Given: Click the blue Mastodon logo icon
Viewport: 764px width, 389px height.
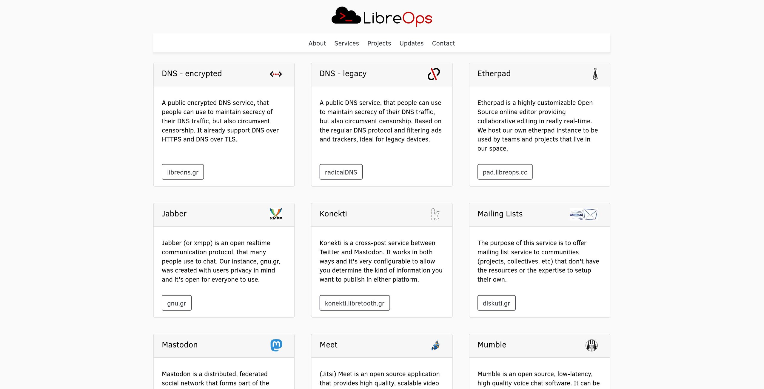Looking at the screenshot, I should point(276,345).
